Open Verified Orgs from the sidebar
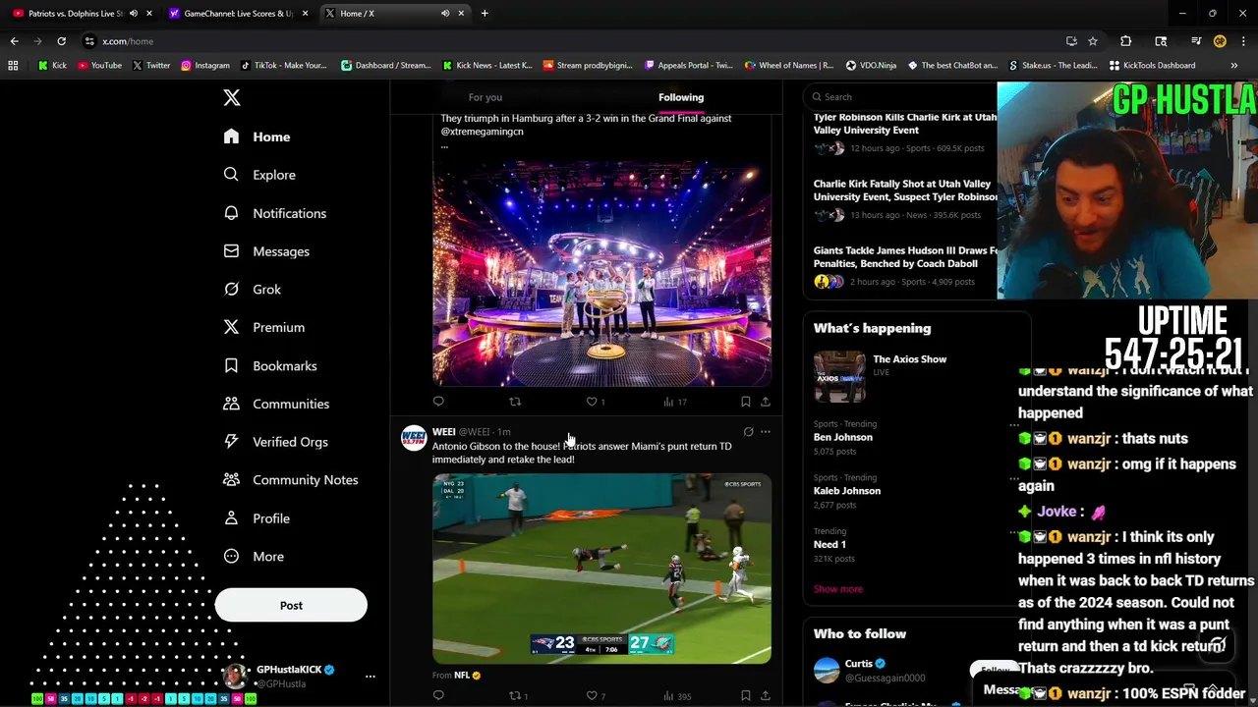 click(x=276, y=442)
